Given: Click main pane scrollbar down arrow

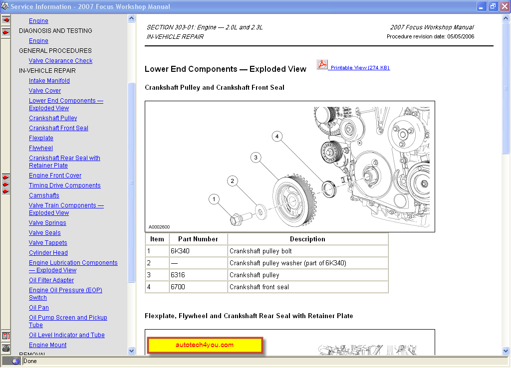Looking at the screenshot, I should pos(506,351).
